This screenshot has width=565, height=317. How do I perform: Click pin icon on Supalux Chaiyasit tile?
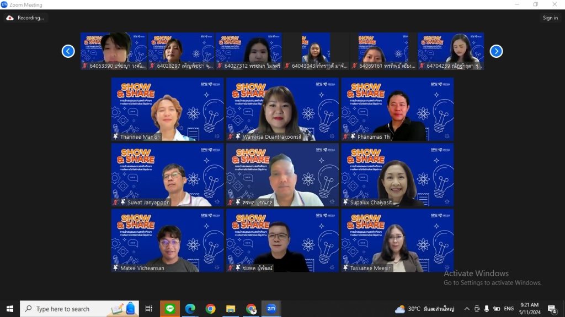coord(345,203)
